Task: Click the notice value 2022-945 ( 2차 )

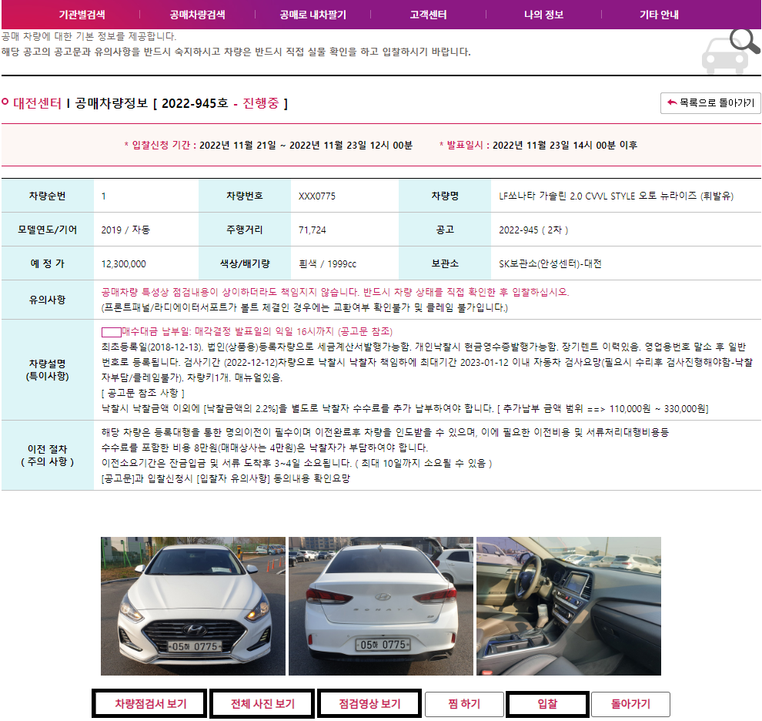Action: [x=533, y=230]
